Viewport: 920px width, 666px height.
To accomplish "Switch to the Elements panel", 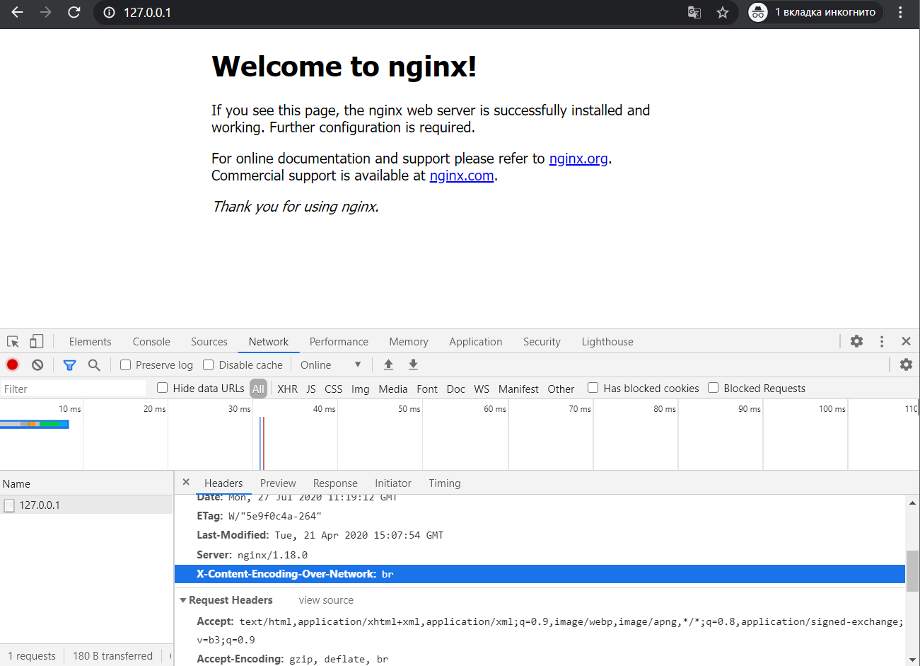I will [x=91, y=341].
